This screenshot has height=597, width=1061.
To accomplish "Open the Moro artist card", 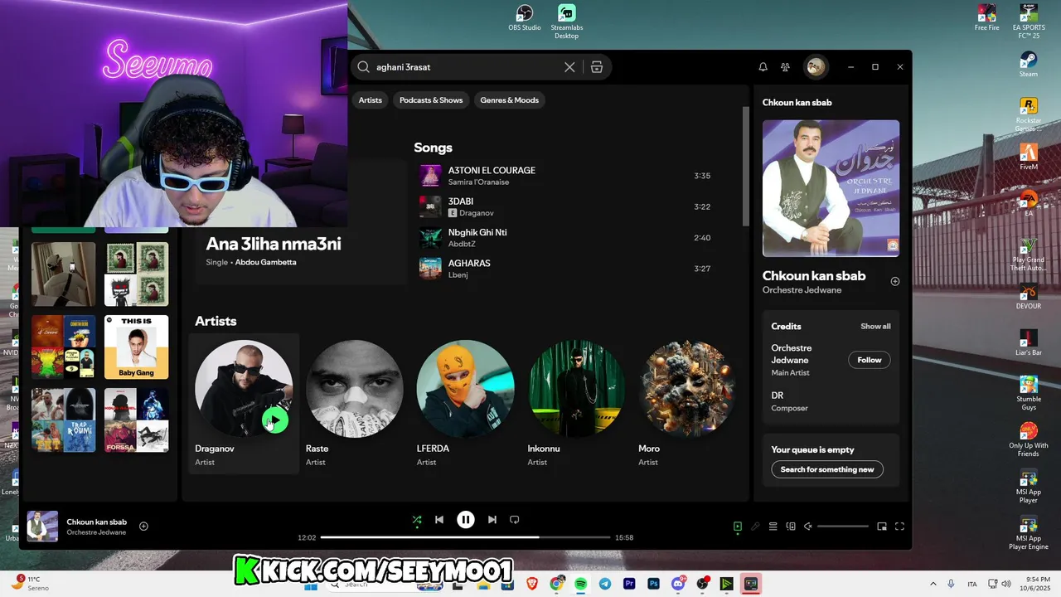I will (687, 404).
